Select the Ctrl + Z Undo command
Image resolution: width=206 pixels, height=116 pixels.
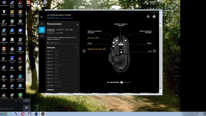click(x=62, y=75)
